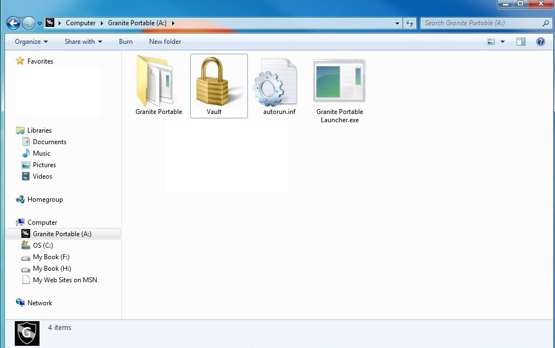555x348 pixels.
Task: Click the My Web Sites on MSN page icon
Action: (26, 279)
